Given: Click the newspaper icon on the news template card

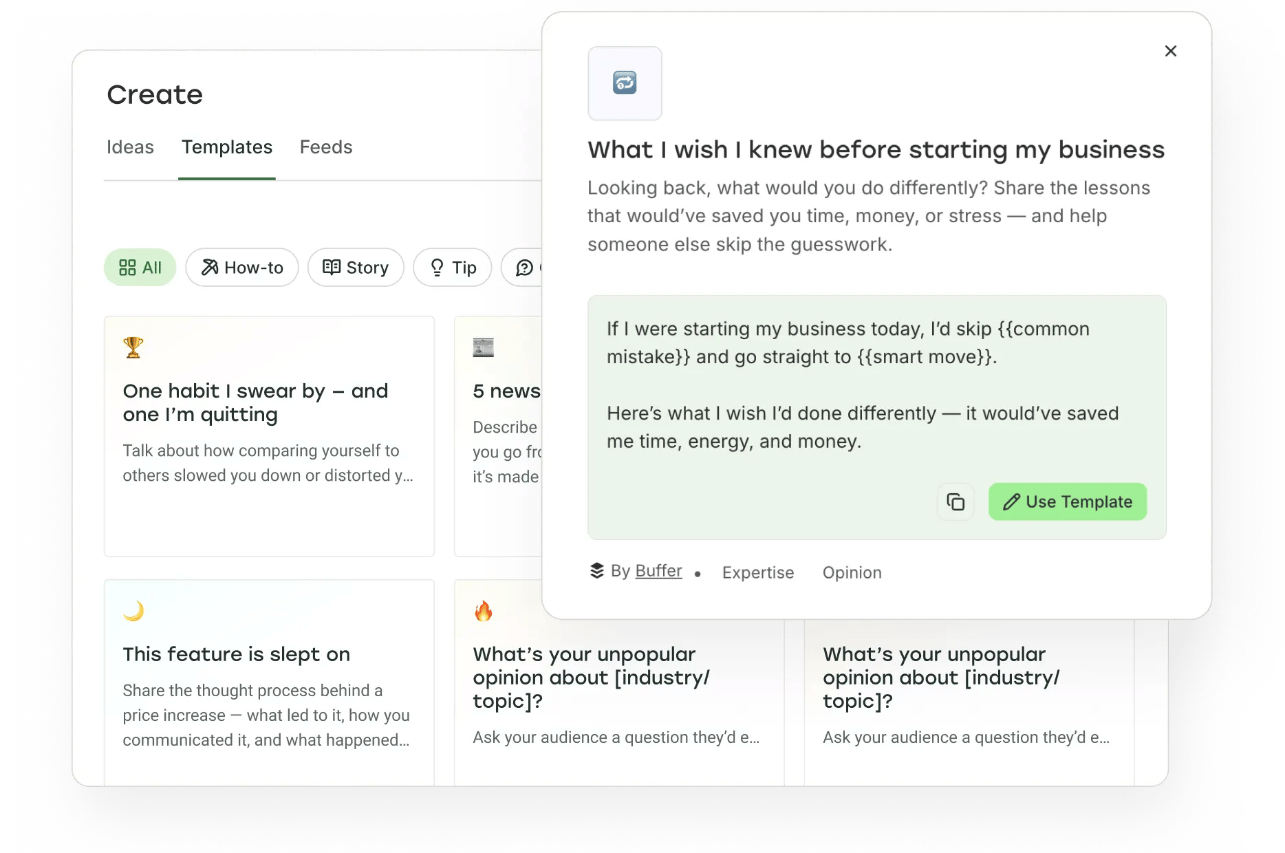Looking at the screenshot, I should [484, 347].
